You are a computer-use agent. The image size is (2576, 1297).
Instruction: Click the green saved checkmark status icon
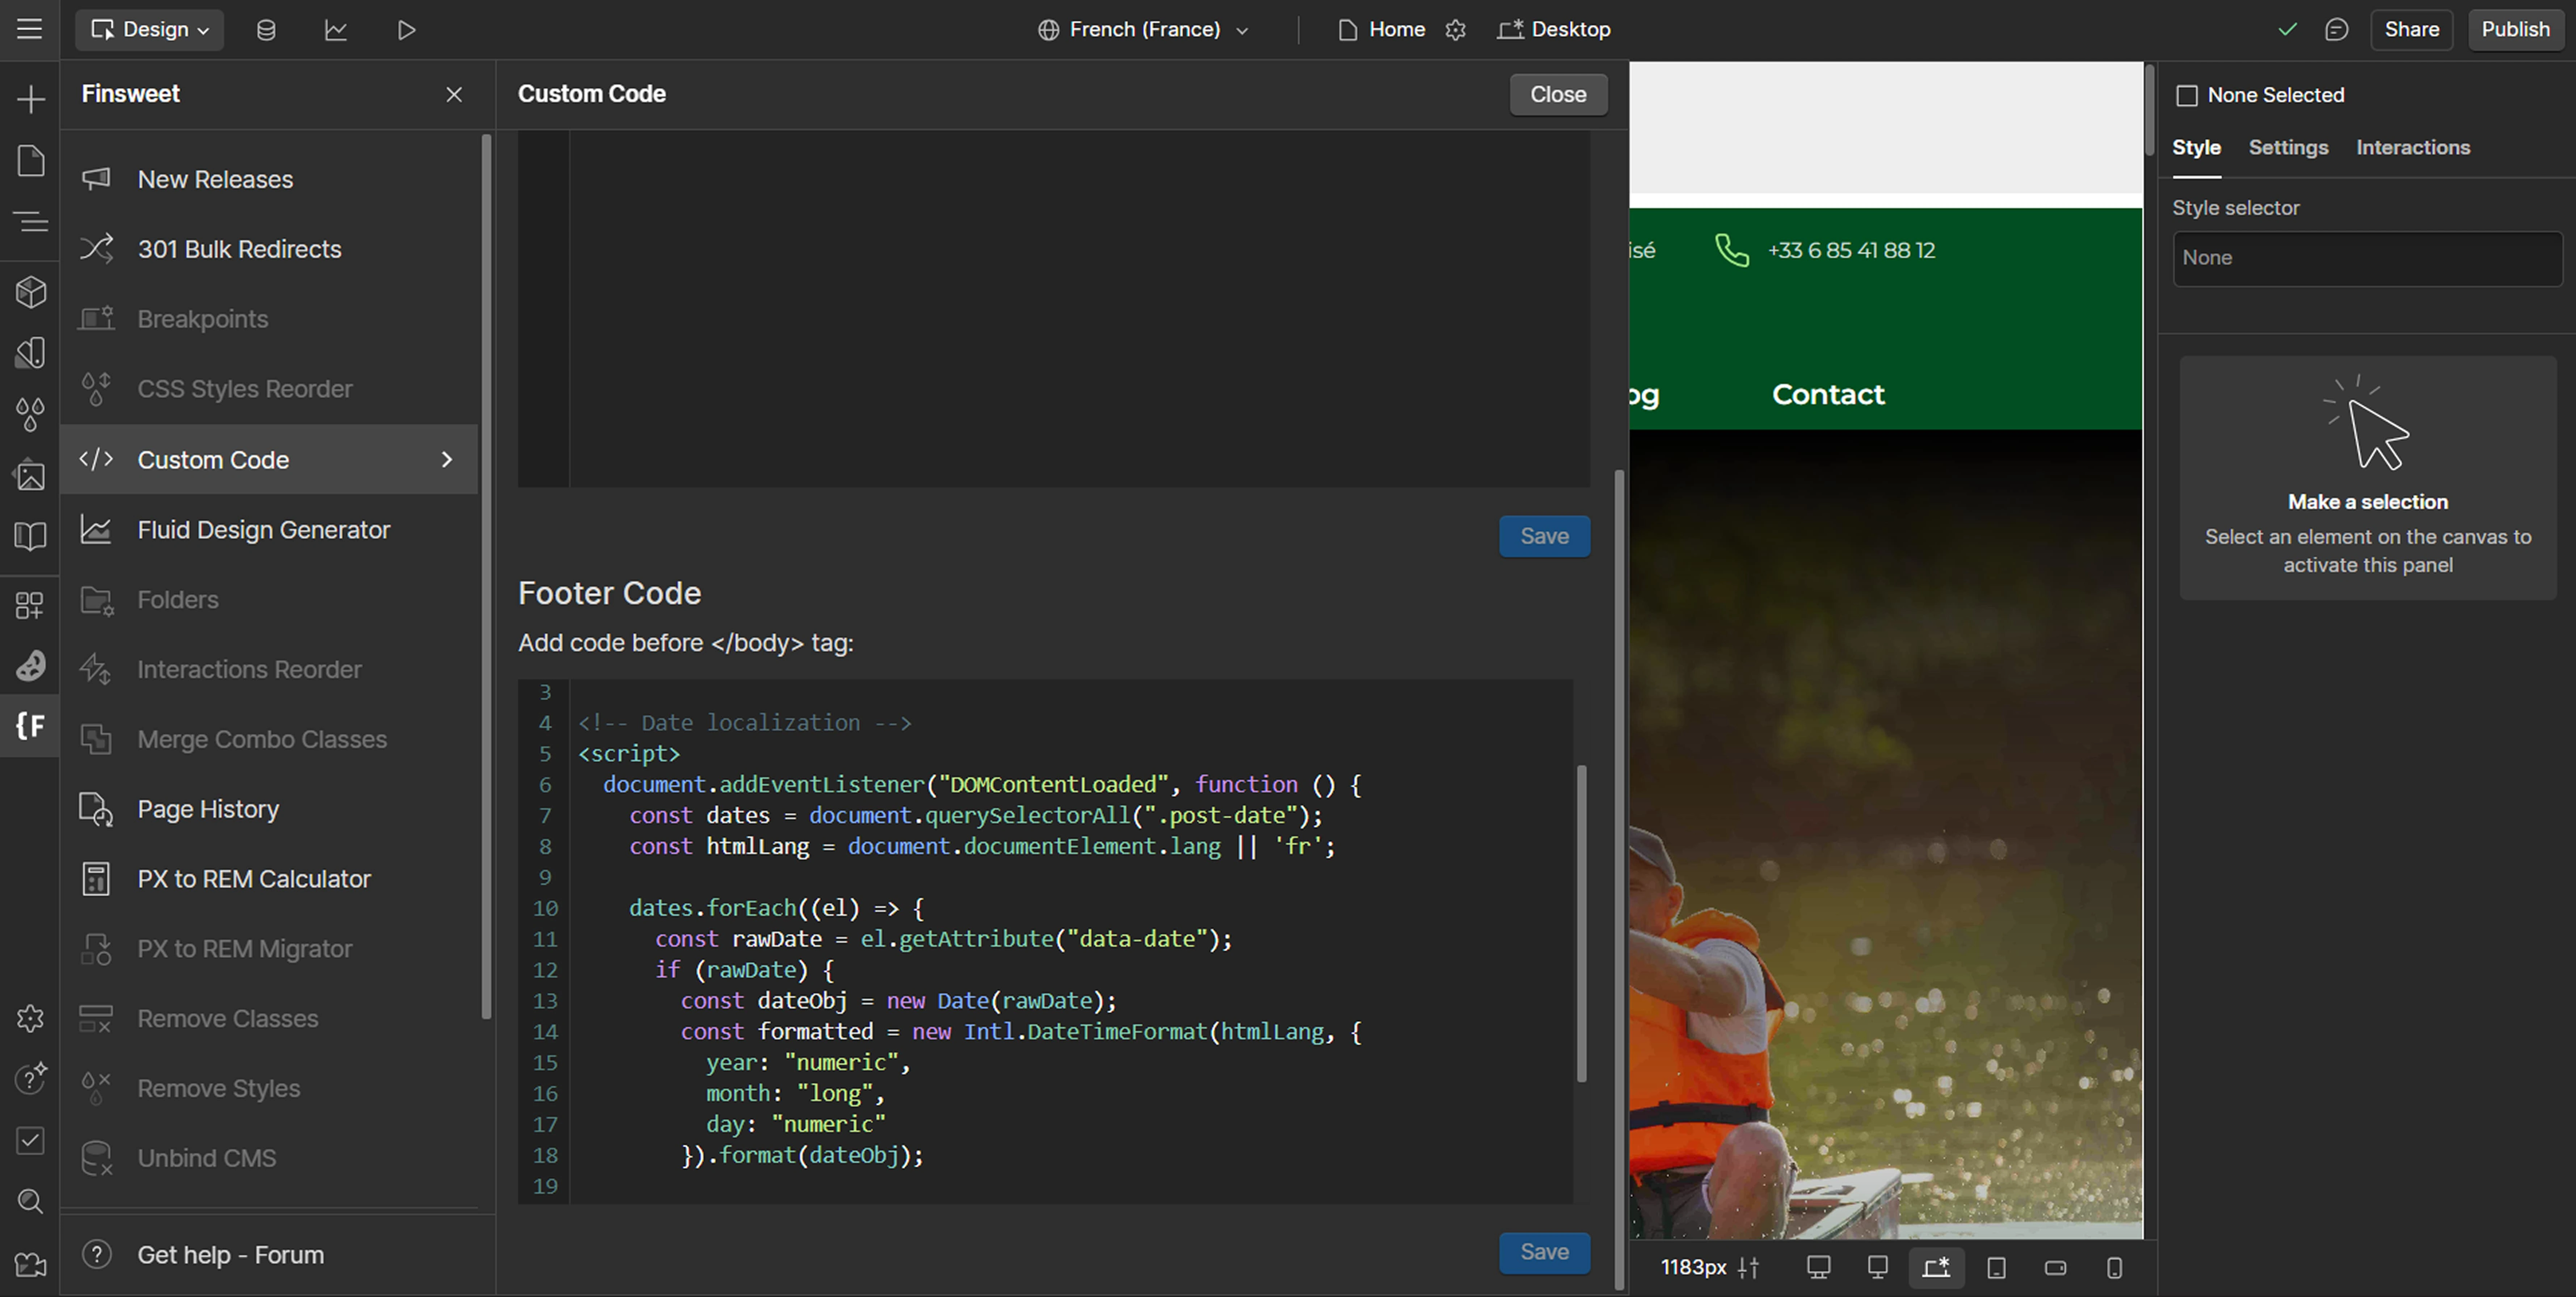click(2287, 30)
